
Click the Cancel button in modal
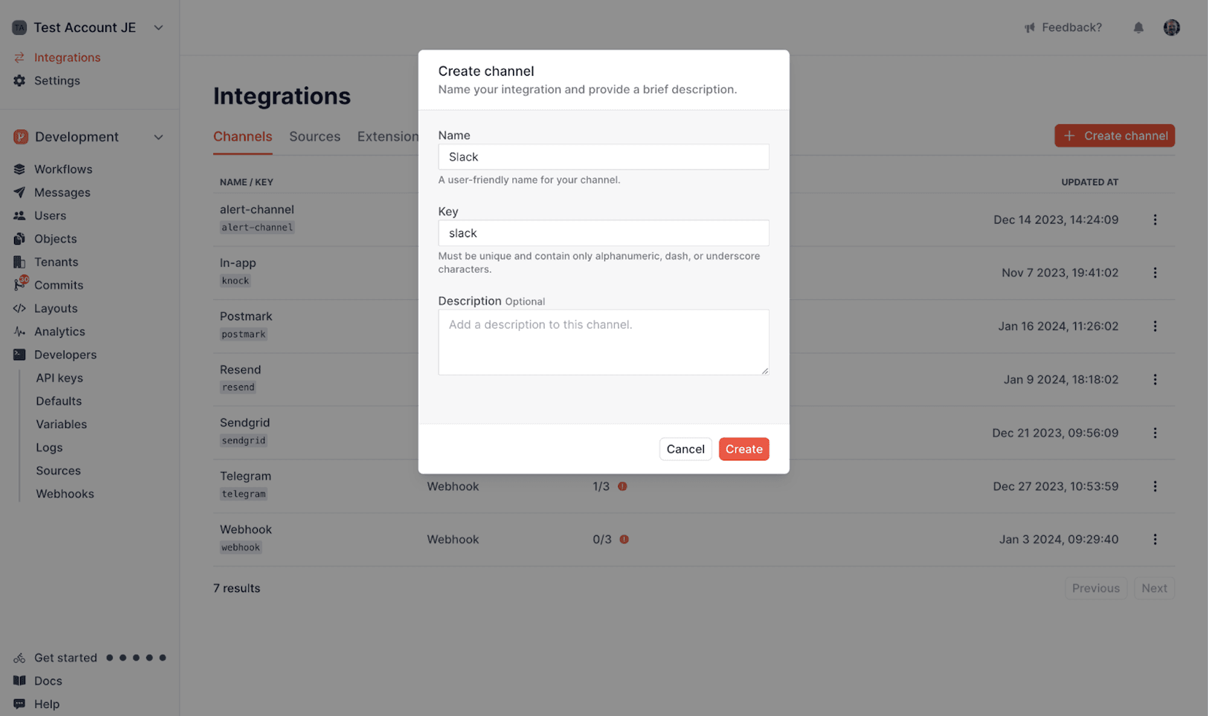[x=686, y=449]
